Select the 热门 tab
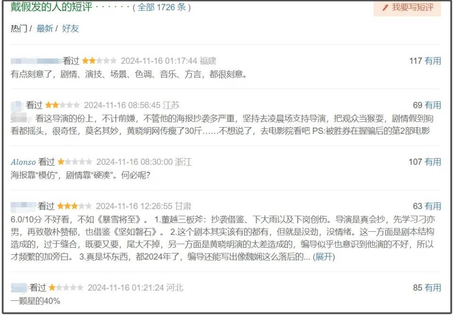The height and width of the screenshot is (315, 453). pos(19,28)
